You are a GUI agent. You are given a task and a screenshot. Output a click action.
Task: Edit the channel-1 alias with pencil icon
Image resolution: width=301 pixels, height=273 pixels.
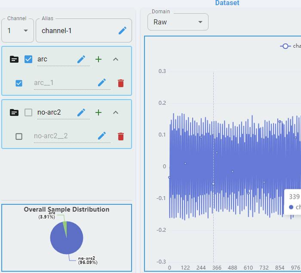click(x=123, y=30)
